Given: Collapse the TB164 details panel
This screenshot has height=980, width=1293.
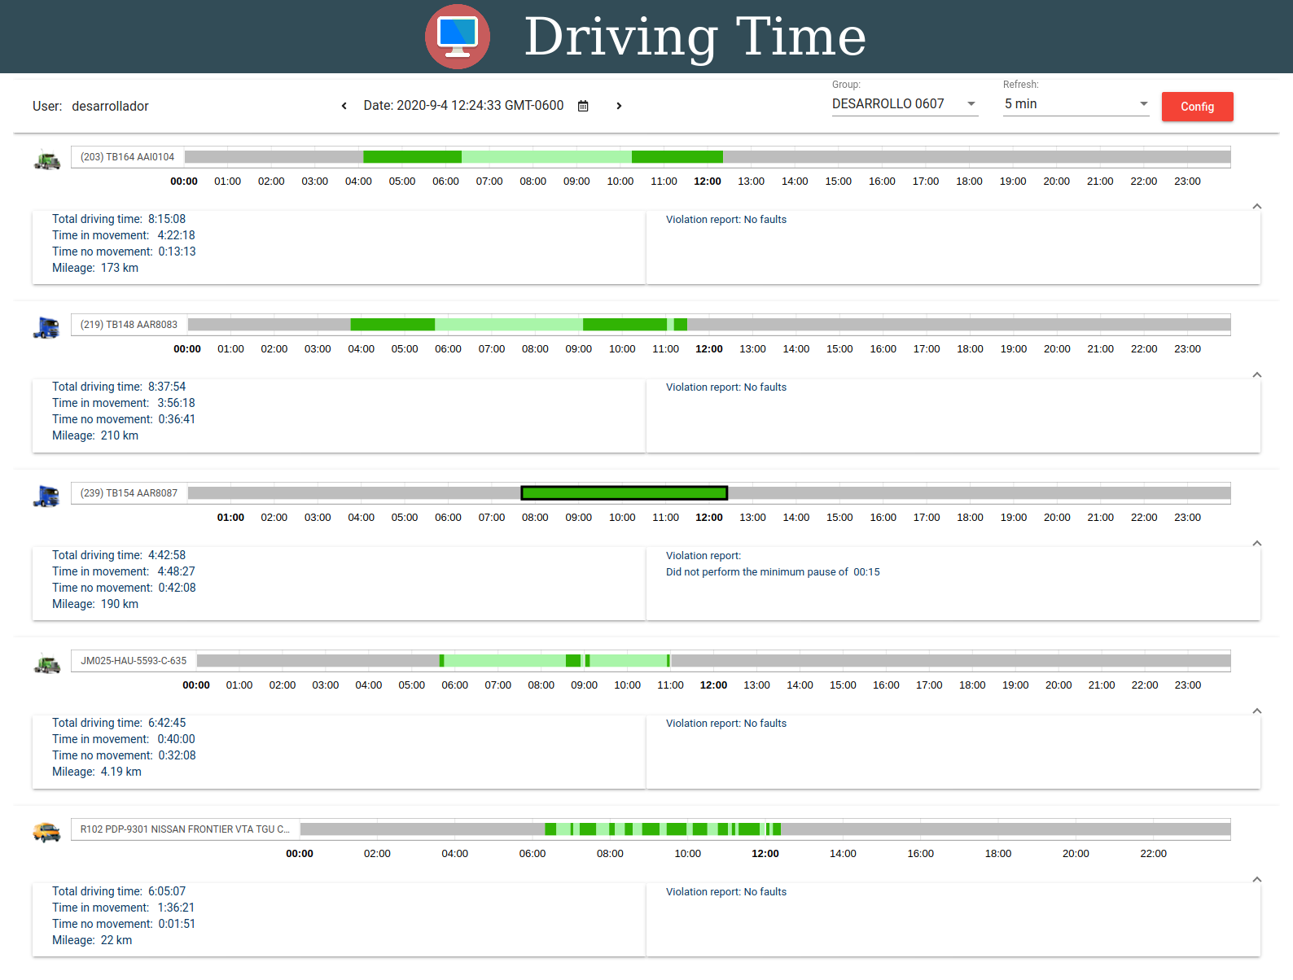Looking at the screenshot, I should pos(1257,207).
